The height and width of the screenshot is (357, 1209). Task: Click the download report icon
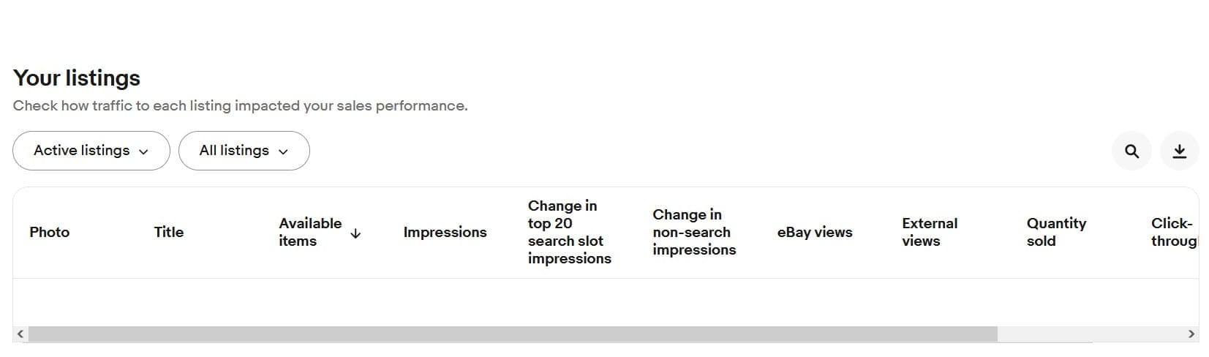[1179, 151]
